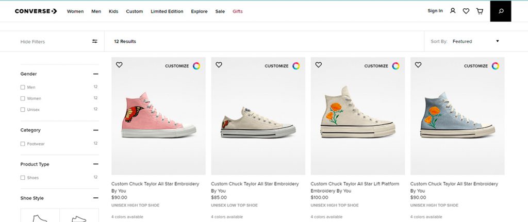Favorite the pink butterfly high top shoe

click(x=119, y=64)
